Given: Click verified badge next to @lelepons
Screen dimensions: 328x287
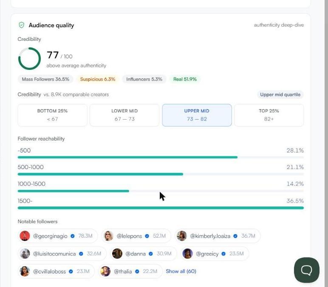Looking at the screenshot, I should coord(147,236).
